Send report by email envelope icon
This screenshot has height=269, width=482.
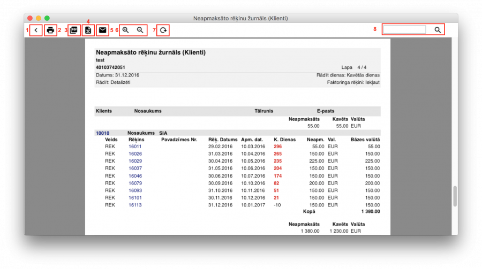tap(103, 30)
